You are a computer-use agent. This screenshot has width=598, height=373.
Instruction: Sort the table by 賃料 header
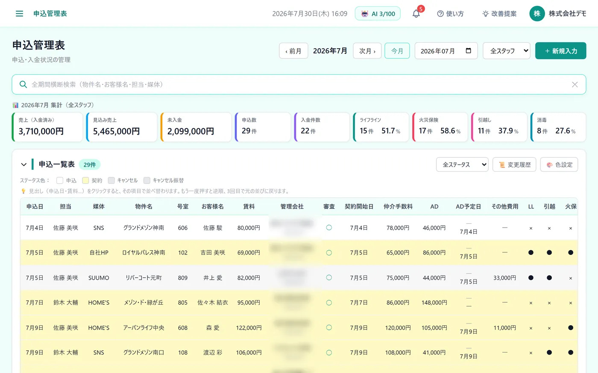coord(249,206)
